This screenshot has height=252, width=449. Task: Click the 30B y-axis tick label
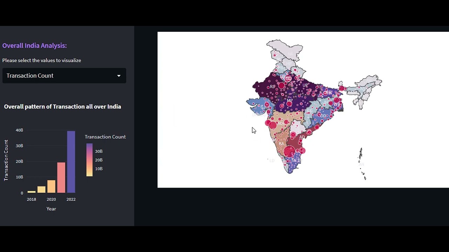(x=19, y=146)
